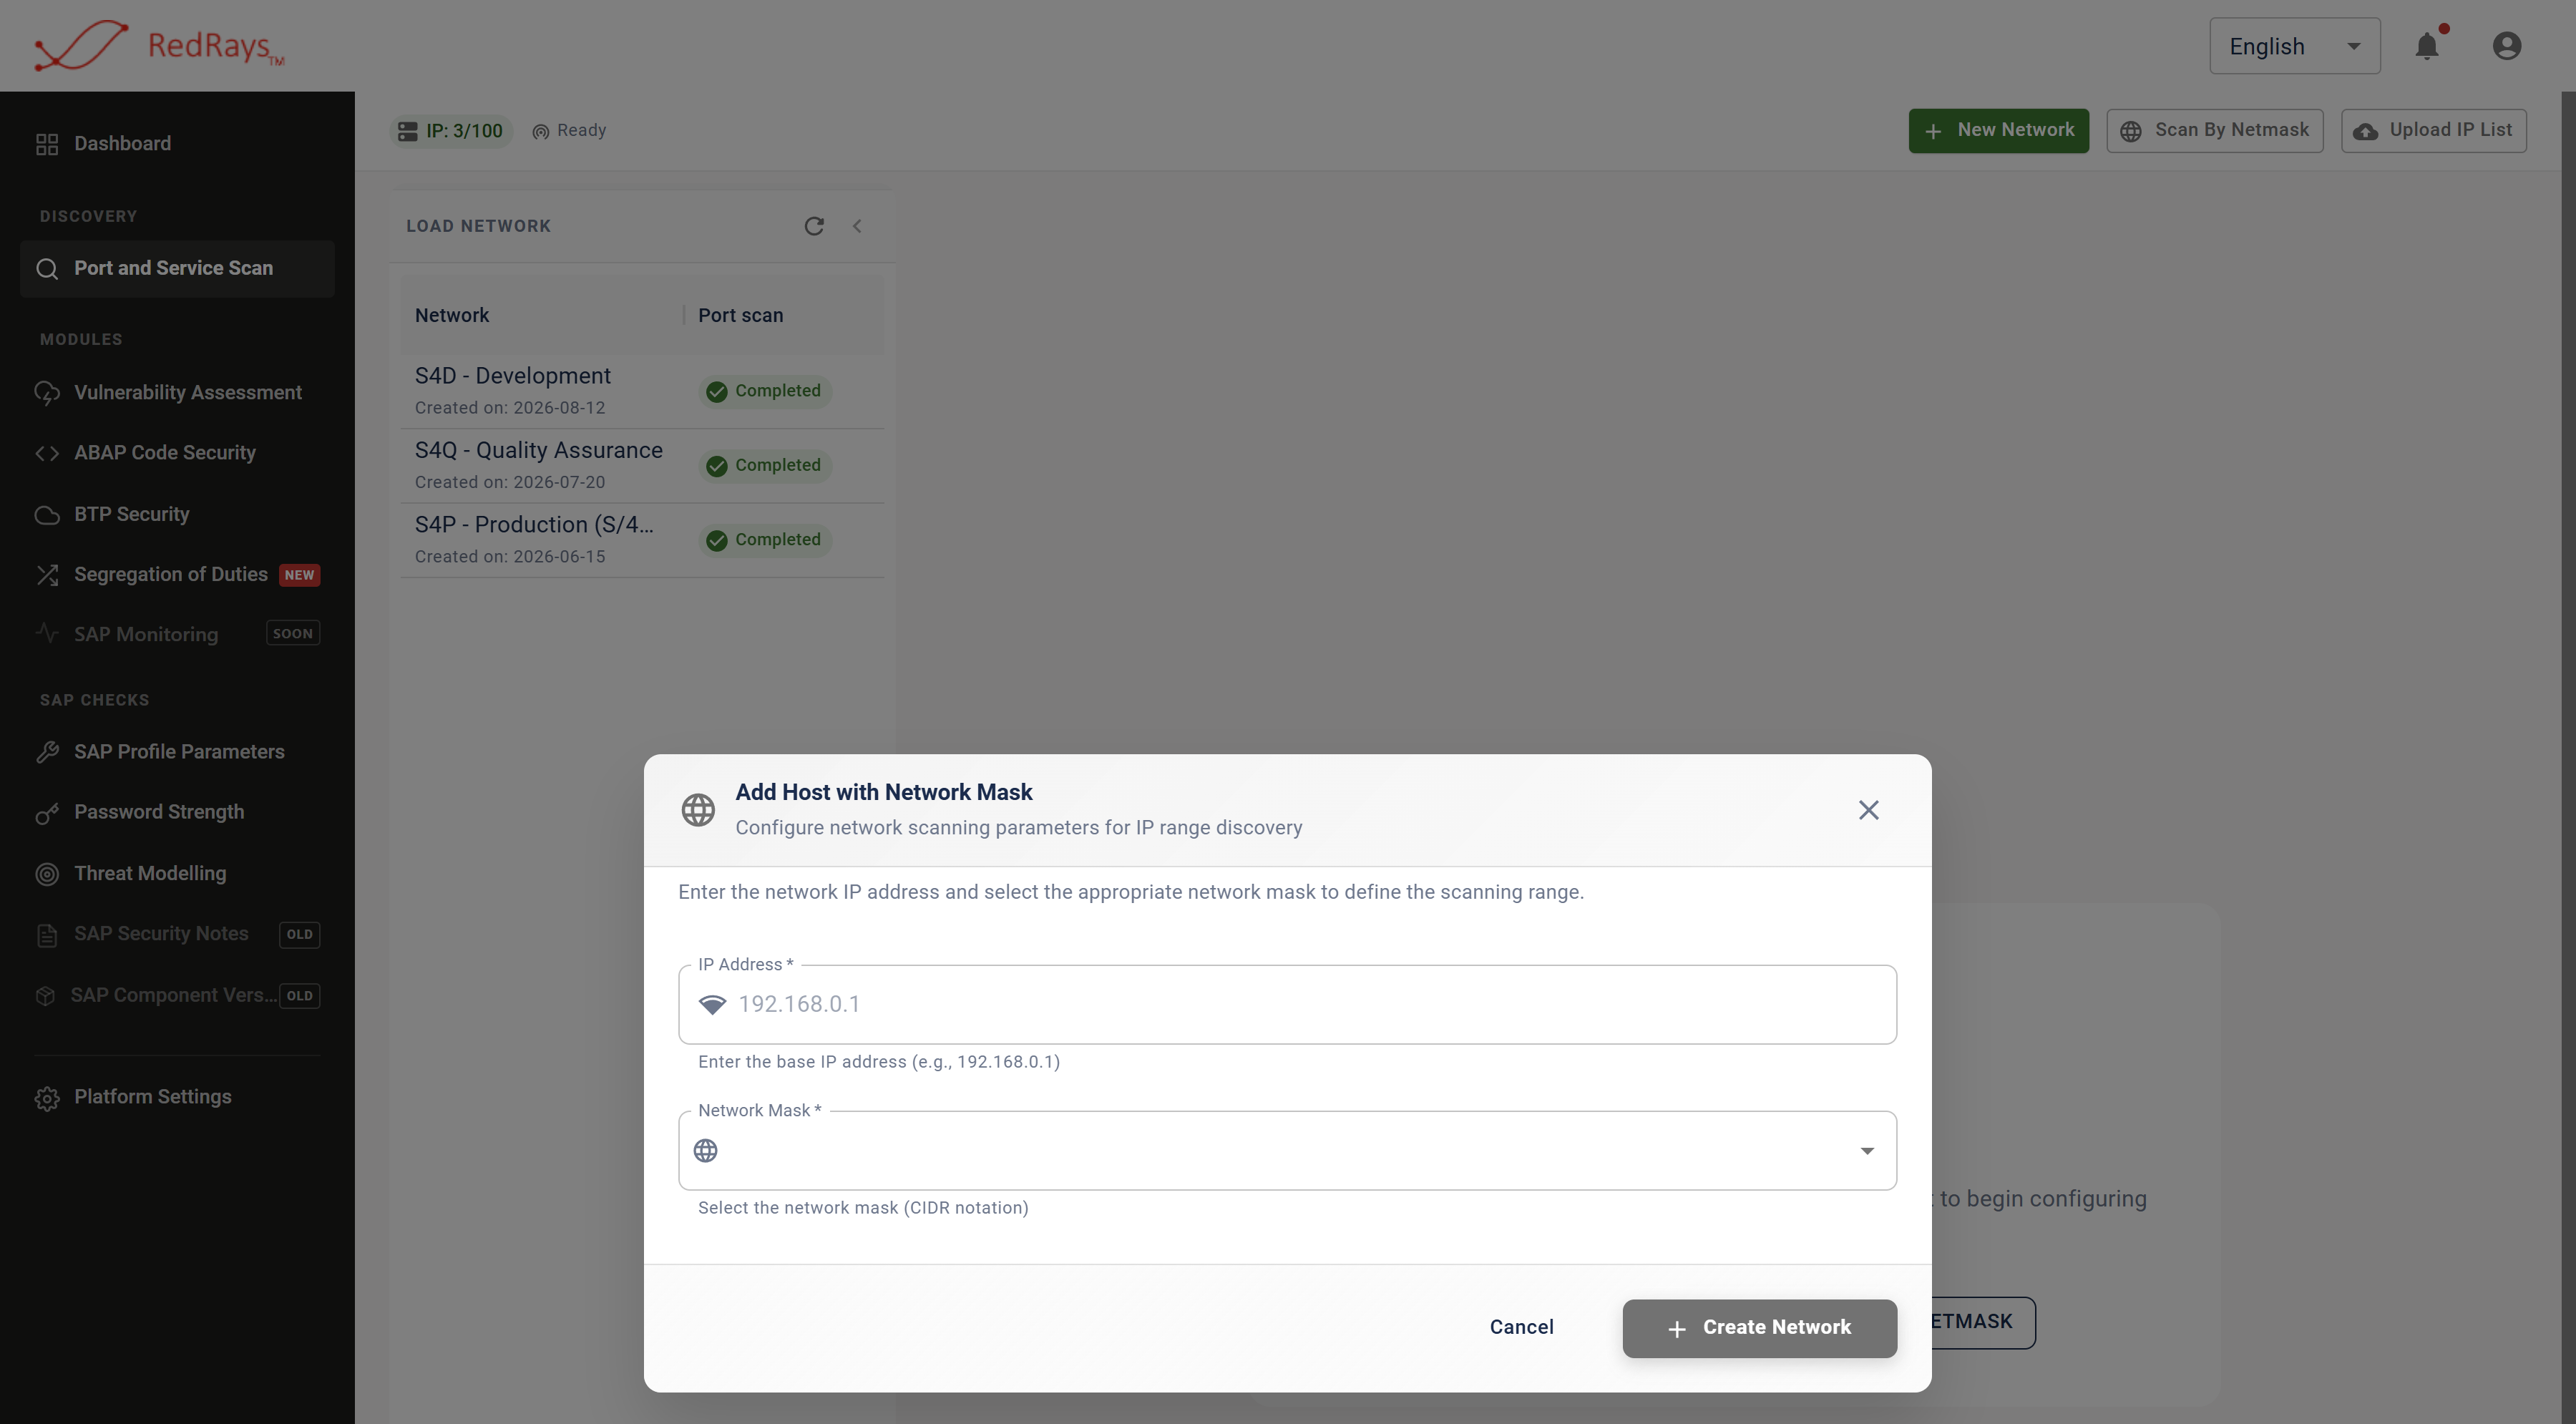Click the Ready status indicator
This screenshot has width=2576, height=1424.
click(569, 131)
